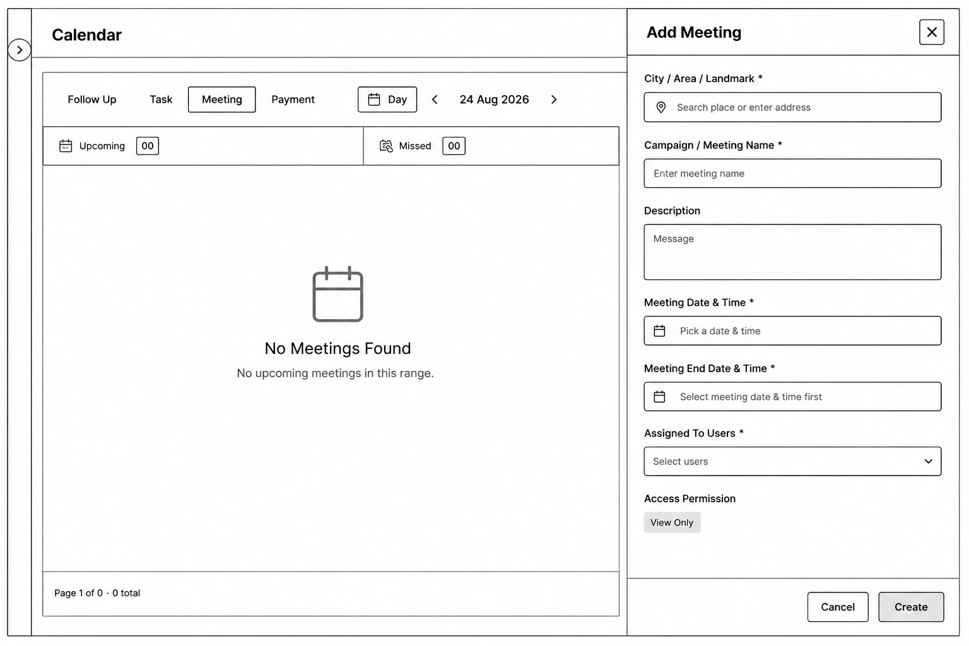This screenshot has width=969, height=646.
Task: Open the Select users dropdown
Action: point(792,461)
